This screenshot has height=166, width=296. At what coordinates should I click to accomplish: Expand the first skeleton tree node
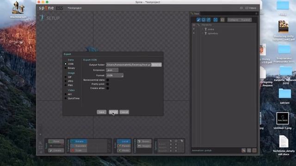(203, 29)
